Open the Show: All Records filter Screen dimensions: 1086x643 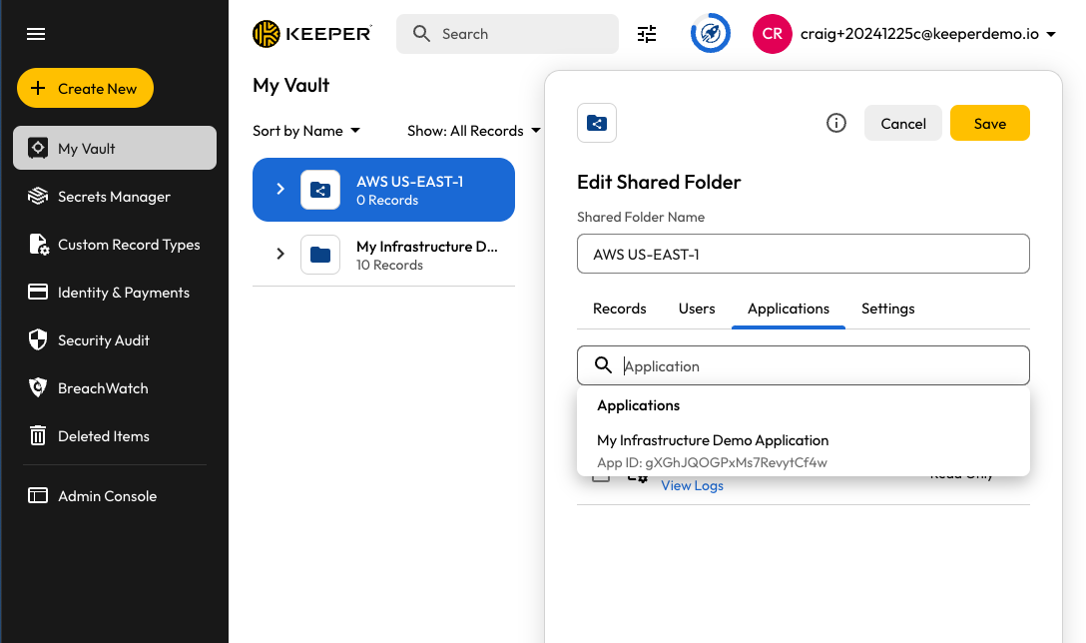(473, 131)
